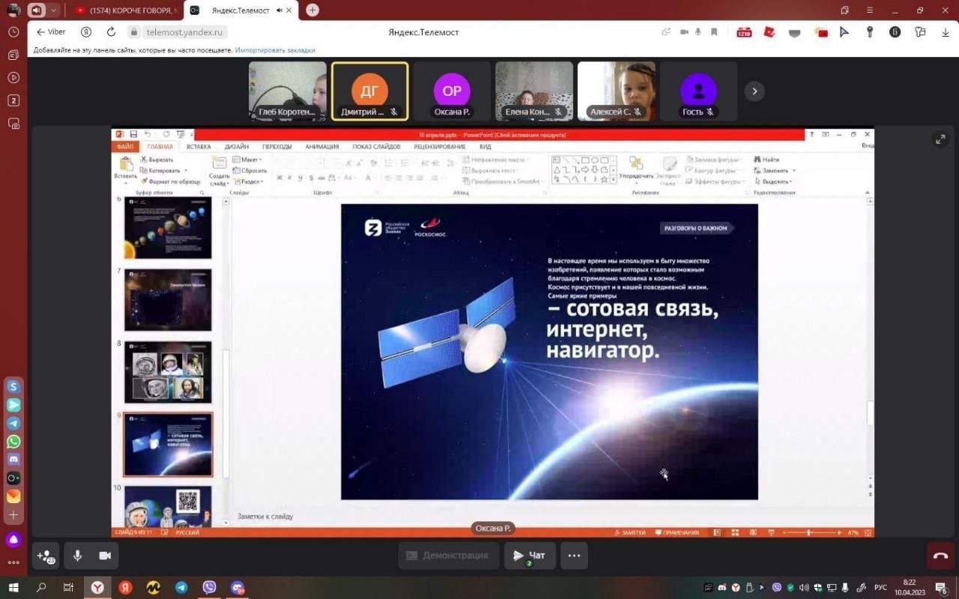Switch to YouTube tab КОРОЧЕ ГОВОРЯ
Screen dimensions: 959x599
tap(127, 10)
